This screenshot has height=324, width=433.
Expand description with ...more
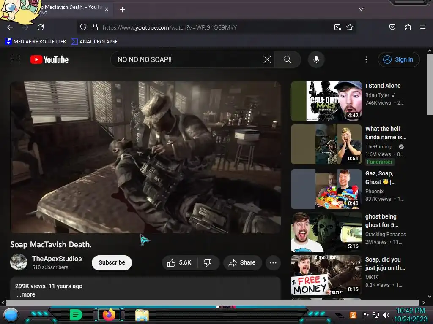(x=26, y=294)
